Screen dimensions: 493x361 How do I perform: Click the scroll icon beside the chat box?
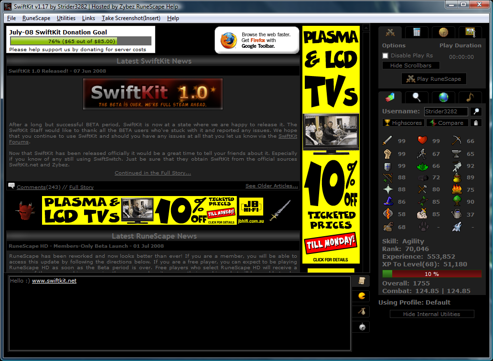pyautogui.click(x=362, y=280)
